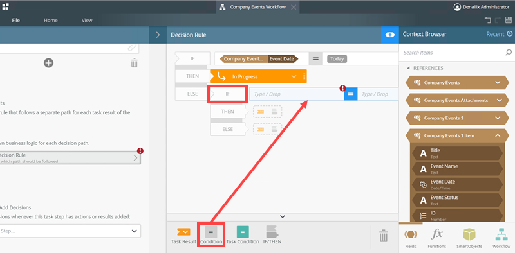
Task: Click the nested ELSE drop placeholder
Action: pyautogui.click(x=267, y=129)
